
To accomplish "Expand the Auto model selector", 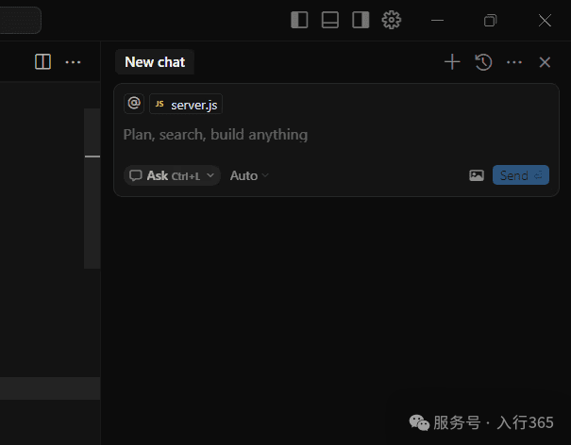I will pos(249,175).
